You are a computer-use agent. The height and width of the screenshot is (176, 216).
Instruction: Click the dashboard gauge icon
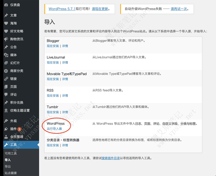click(x=6, y=5)
